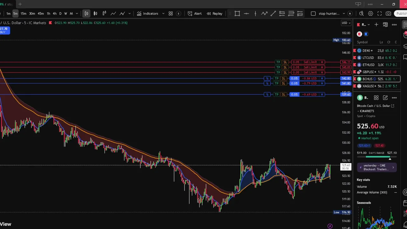
Task: Open the watchlist more options menu
Action: point(394,24)
